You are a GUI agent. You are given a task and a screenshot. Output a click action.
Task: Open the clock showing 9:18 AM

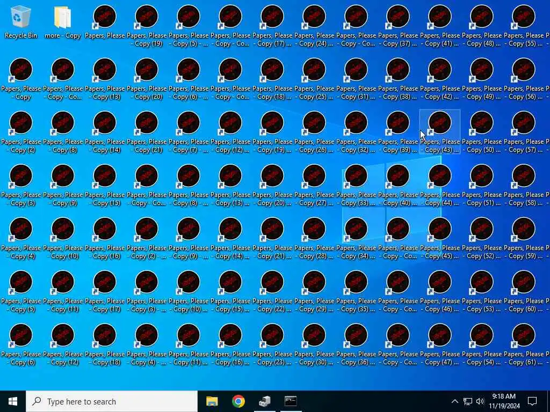[504, 401]
